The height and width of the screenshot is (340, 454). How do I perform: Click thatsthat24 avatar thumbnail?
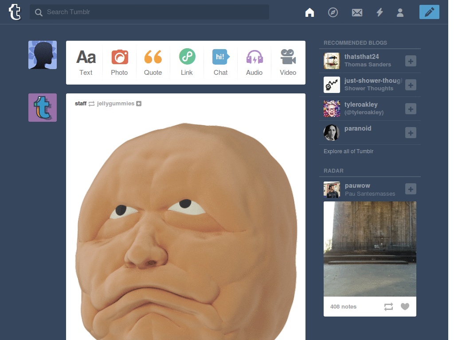tap(332, 61)
